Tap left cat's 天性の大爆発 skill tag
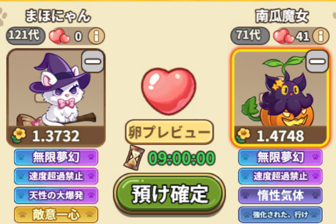The height and width of the screenshot is (224, 336). tap(56, 196)
